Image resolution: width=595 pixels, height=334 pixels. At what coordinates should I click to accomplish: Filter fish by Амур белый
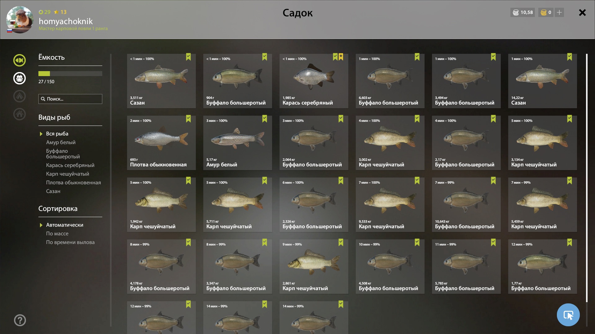click(61, 142)
